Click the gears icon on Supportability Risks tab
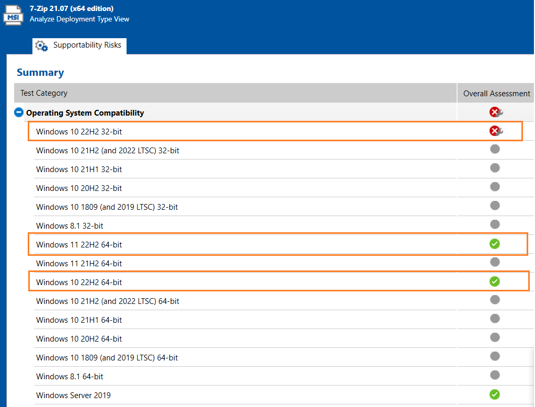The width and height of the screenshot is (535, 407). click(42, 46)
